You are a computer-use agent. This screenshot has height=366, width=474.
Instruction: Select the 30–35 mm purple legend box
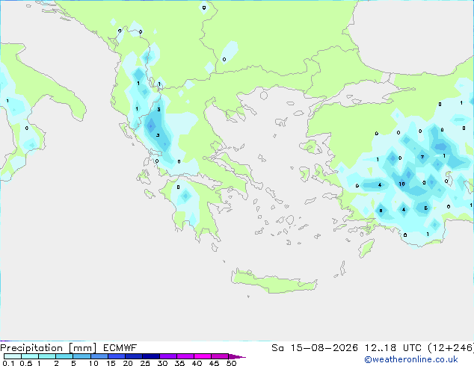168,356
